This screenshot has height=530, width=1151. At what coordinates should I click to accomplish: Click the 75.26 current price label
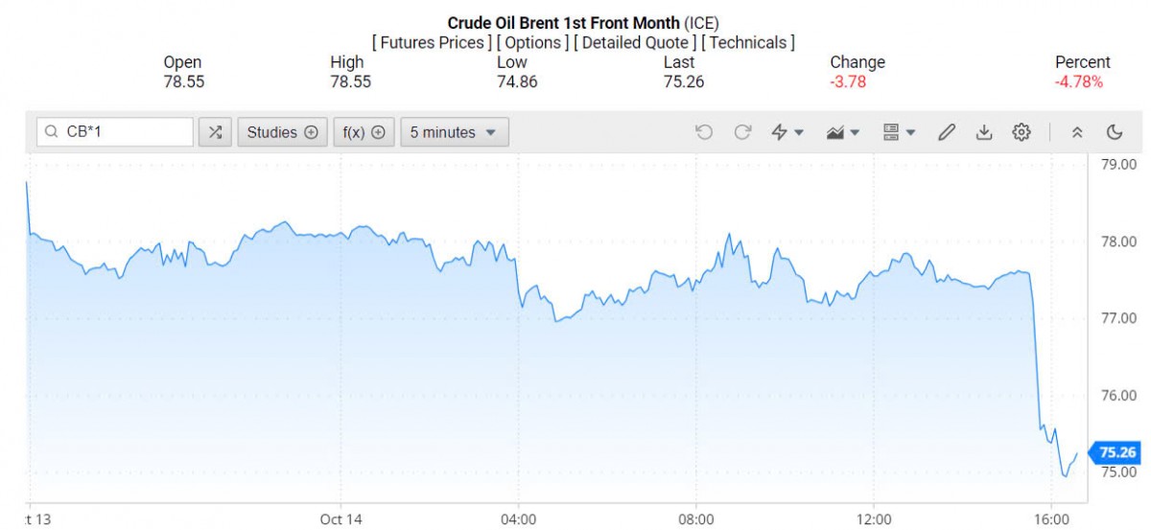click(1116, 452)
